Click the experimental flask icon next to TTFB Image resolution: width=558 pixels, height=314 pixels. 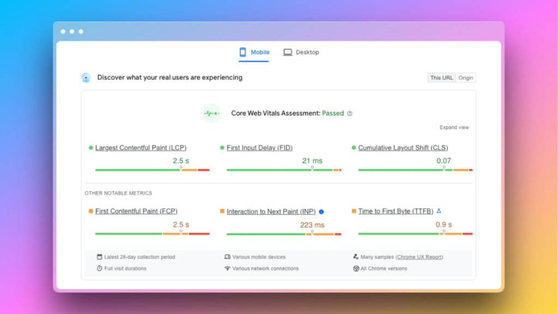point(439,211)
